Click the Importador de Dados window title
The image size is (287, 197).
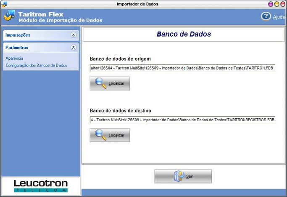(137, 4)
